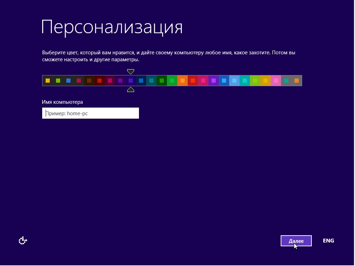Pick the orange swatch on medium gray
Image resolution: width=355 pixels, height=266 pixels.
[x=297, y=81]
